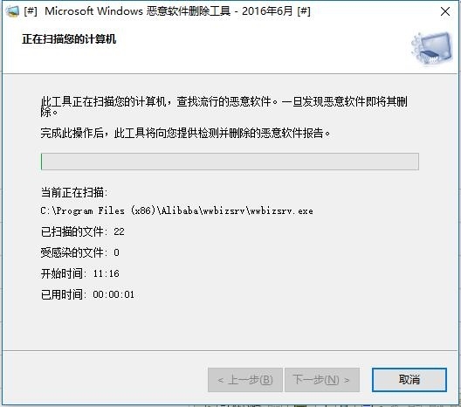
Task: Click the computer scan illustration in header
Action: (x=432, y=48)
